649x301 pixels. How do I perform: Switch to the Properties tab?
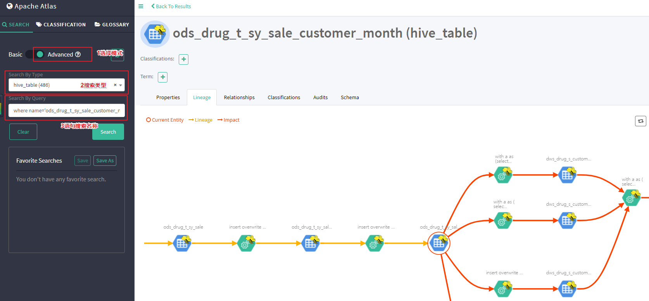(x=168, y=98)
